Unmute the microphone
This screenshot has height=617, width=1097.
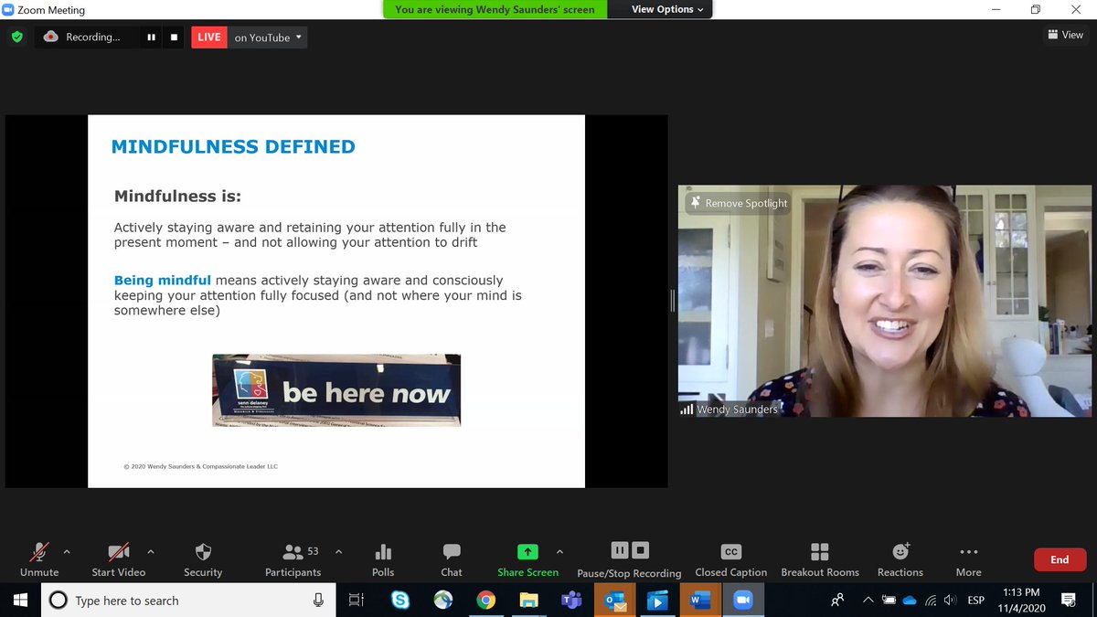coord(39,559)
